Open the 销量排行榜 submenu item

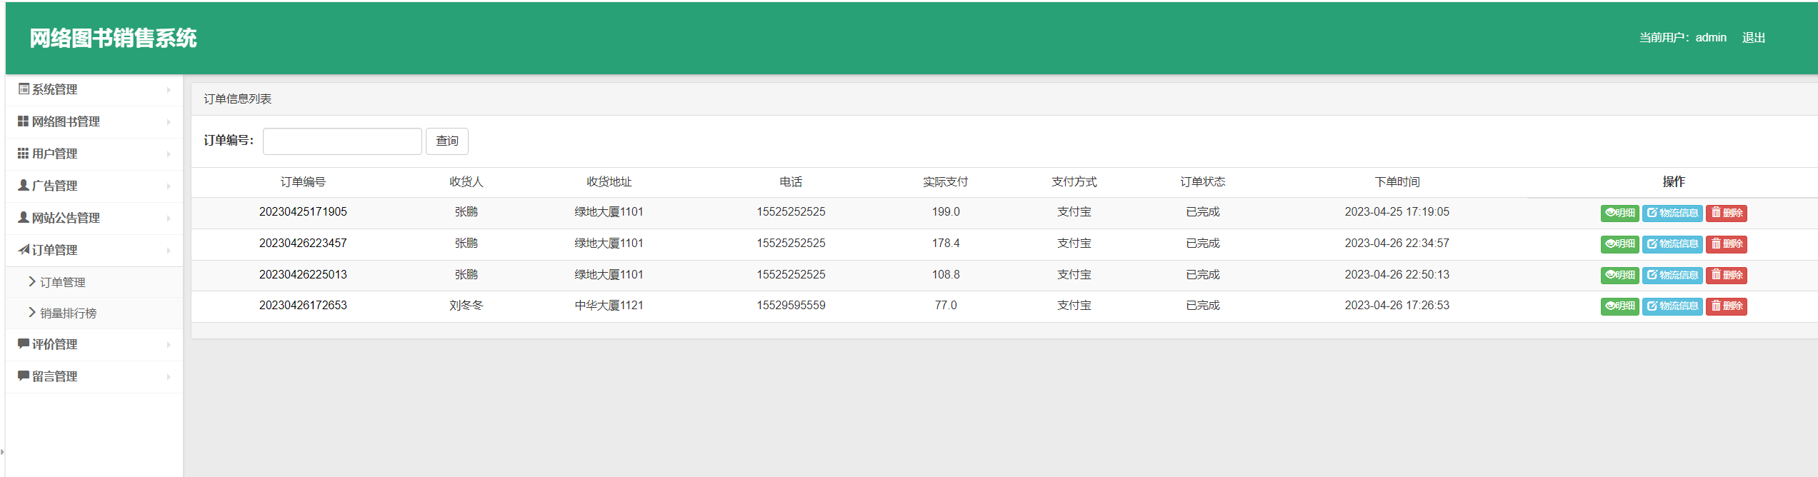click(x=68, y=313)
